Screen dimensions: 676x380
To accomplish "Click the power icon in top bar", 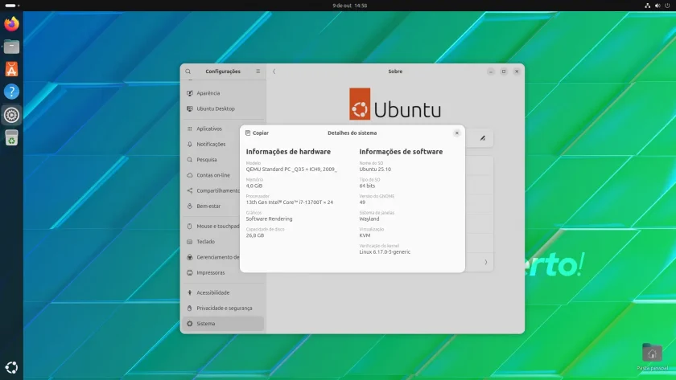I will coord(667,6).
